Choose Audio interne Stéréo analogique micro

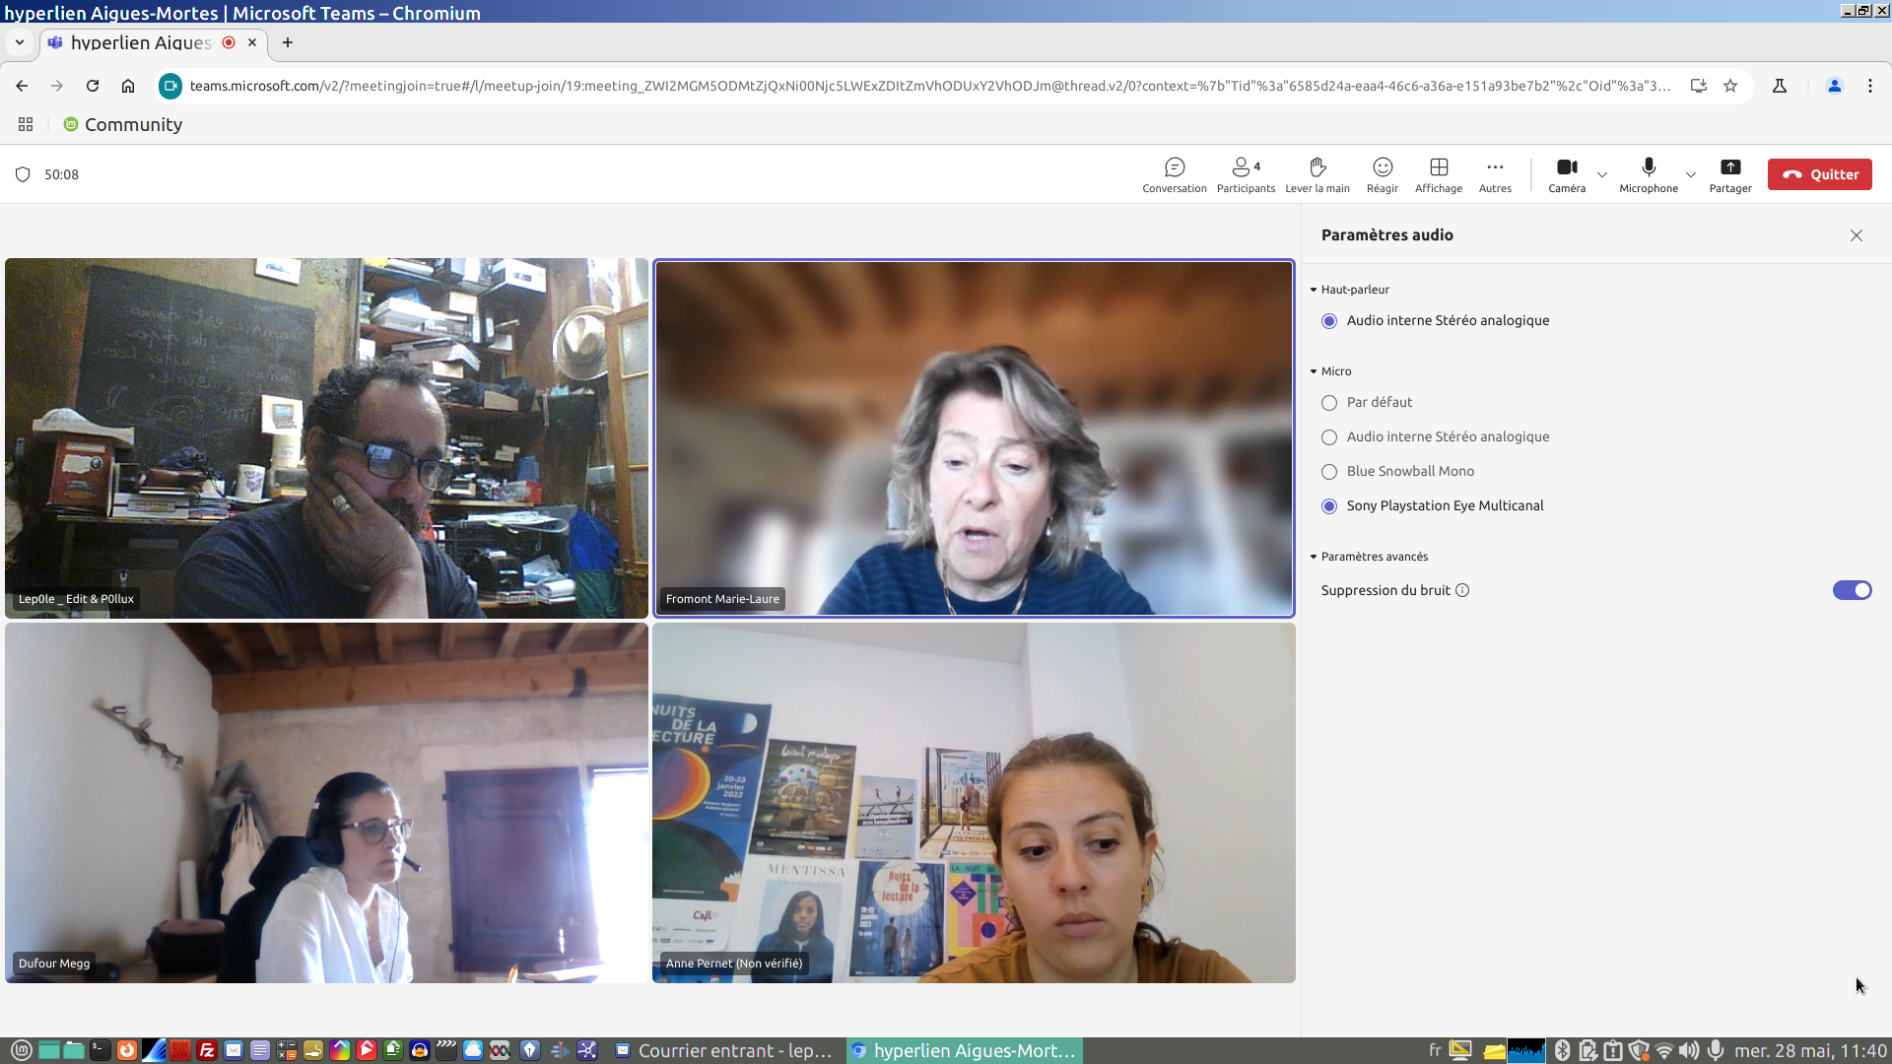(1329, 437)
